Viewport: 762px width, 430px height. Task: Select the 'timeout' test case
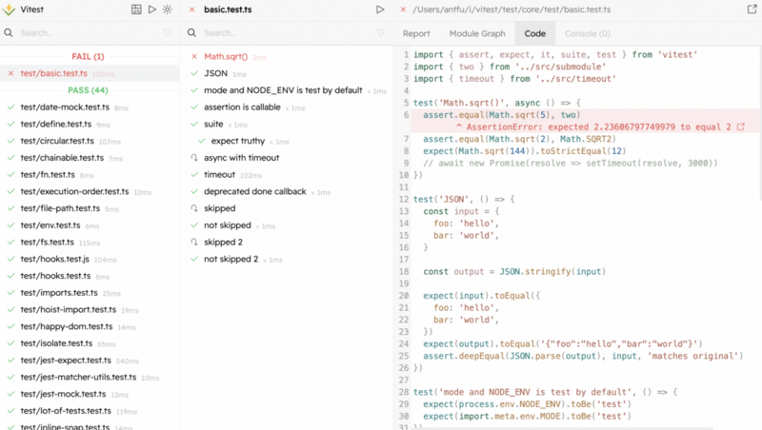[287, 175]
